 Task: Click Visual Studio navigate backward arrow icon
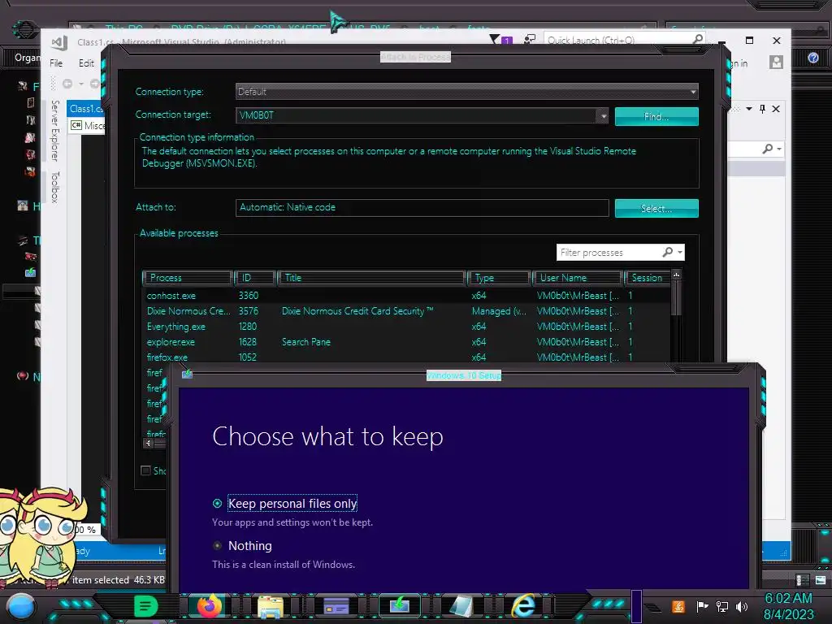[67, 84]
